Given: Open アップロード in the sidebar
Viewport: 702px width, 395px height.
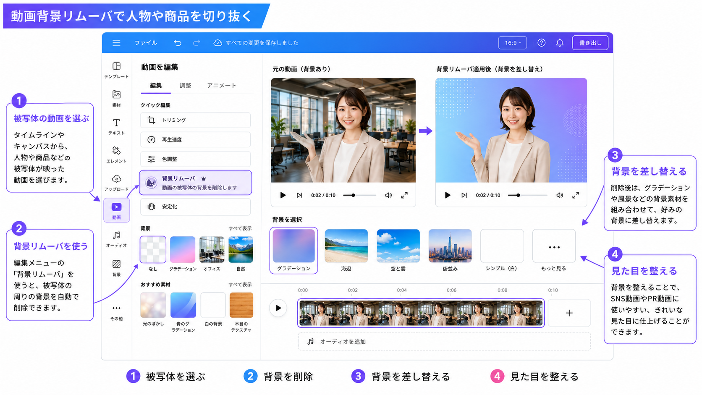Looking at the screenshot, I should 116,183.
